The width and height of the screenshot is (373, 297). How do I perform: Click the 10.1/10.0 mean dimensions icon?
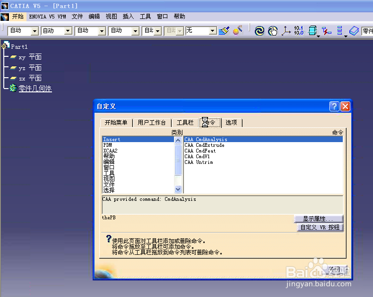(x=299, y=31)
